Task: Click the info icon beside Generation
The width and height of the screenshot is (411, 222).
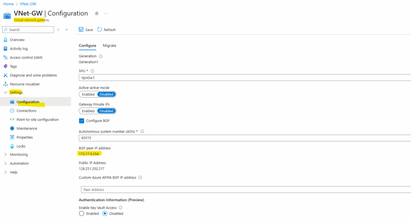Action: (x=101, y=56)
